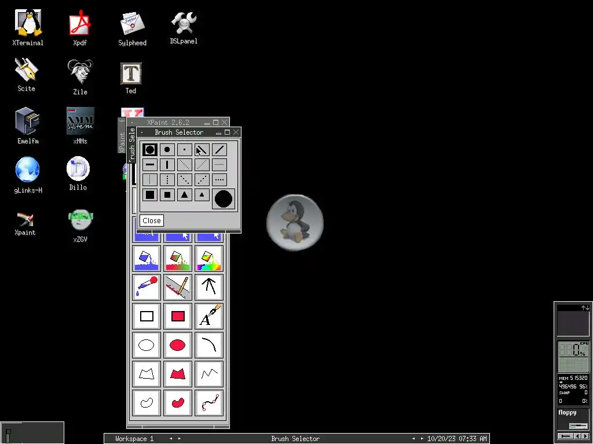Select the red Filled Box tool
This screenshot has width=593, height=444.
pyautogui.click(x=178, y=316)
